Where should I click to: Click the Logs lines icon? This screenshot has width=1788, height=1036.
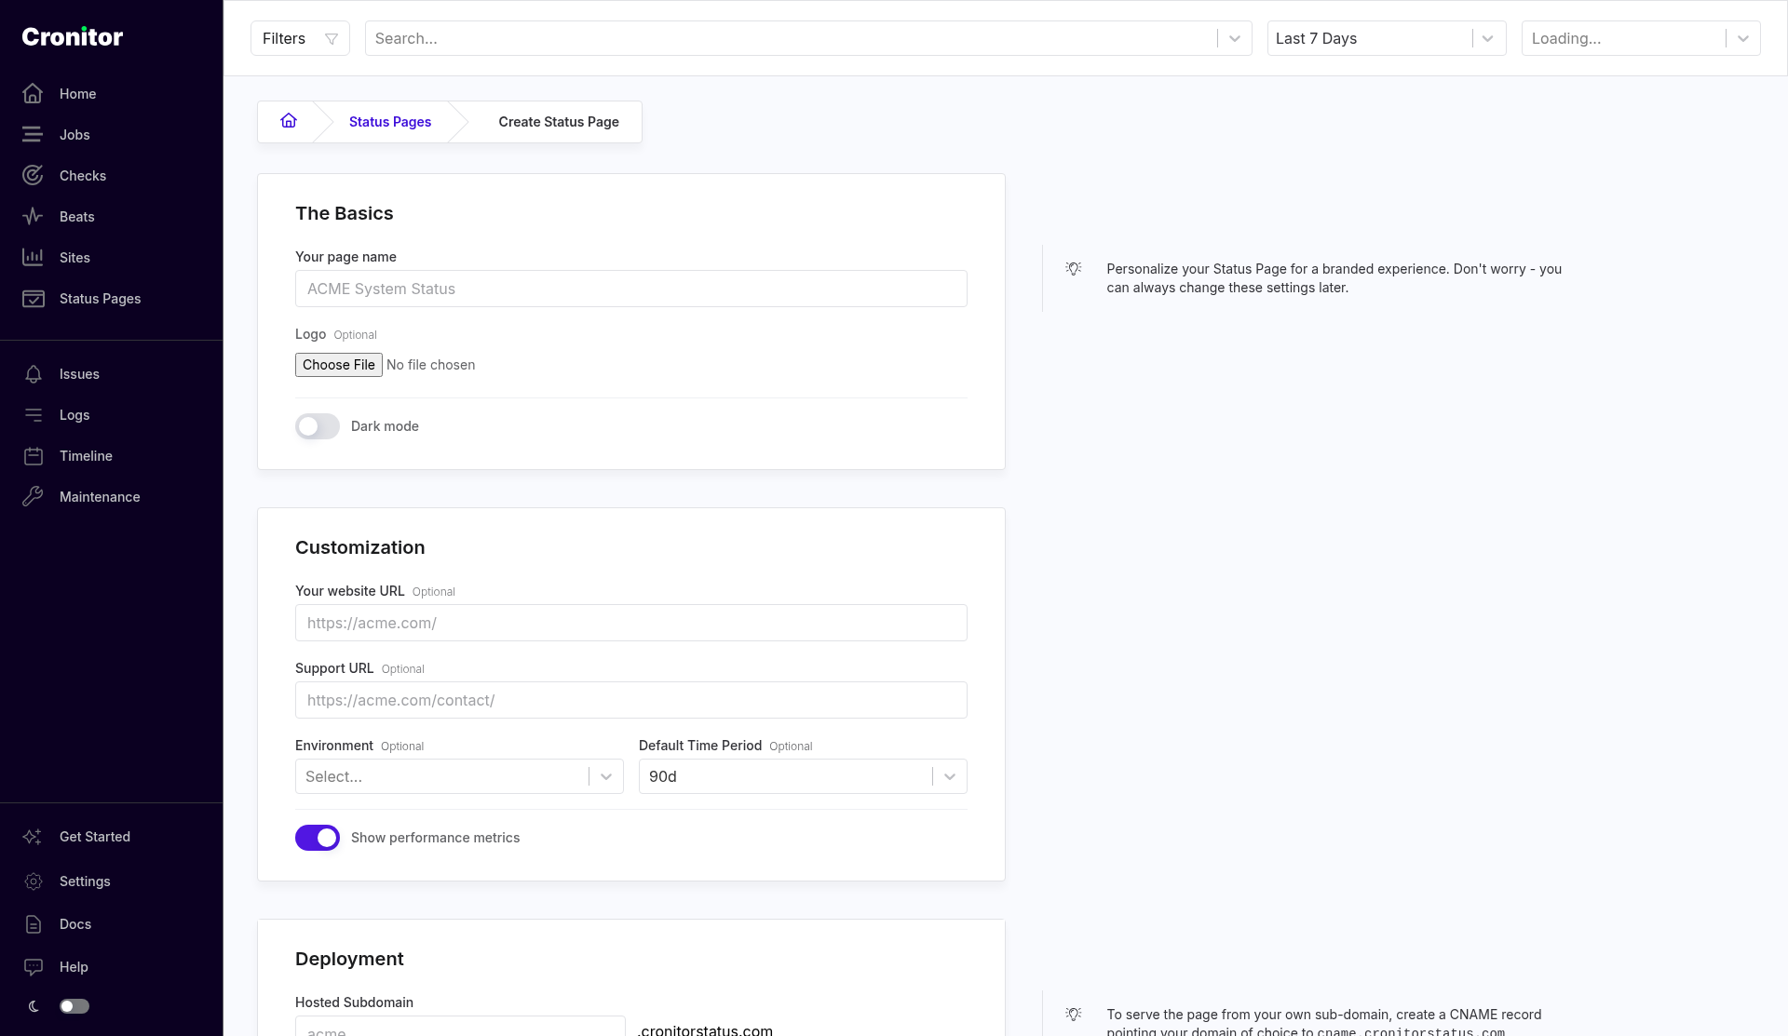coord(34,415)
